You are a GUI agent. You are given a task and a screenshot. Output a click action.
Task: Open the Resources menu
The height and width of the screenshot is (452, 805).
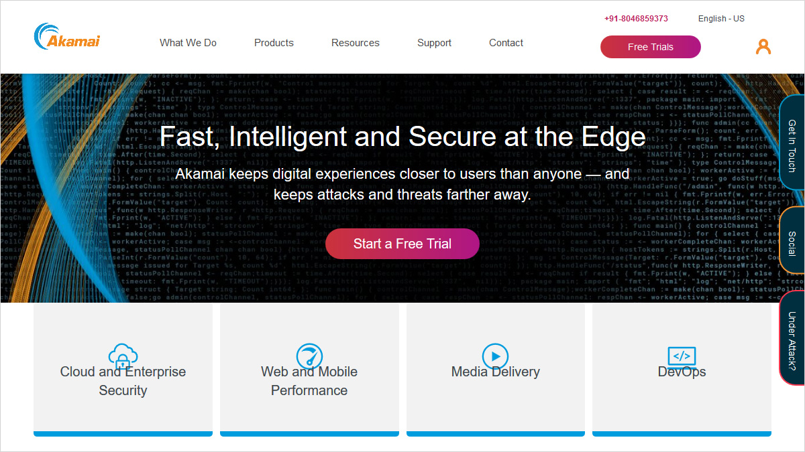pos(355,43)
